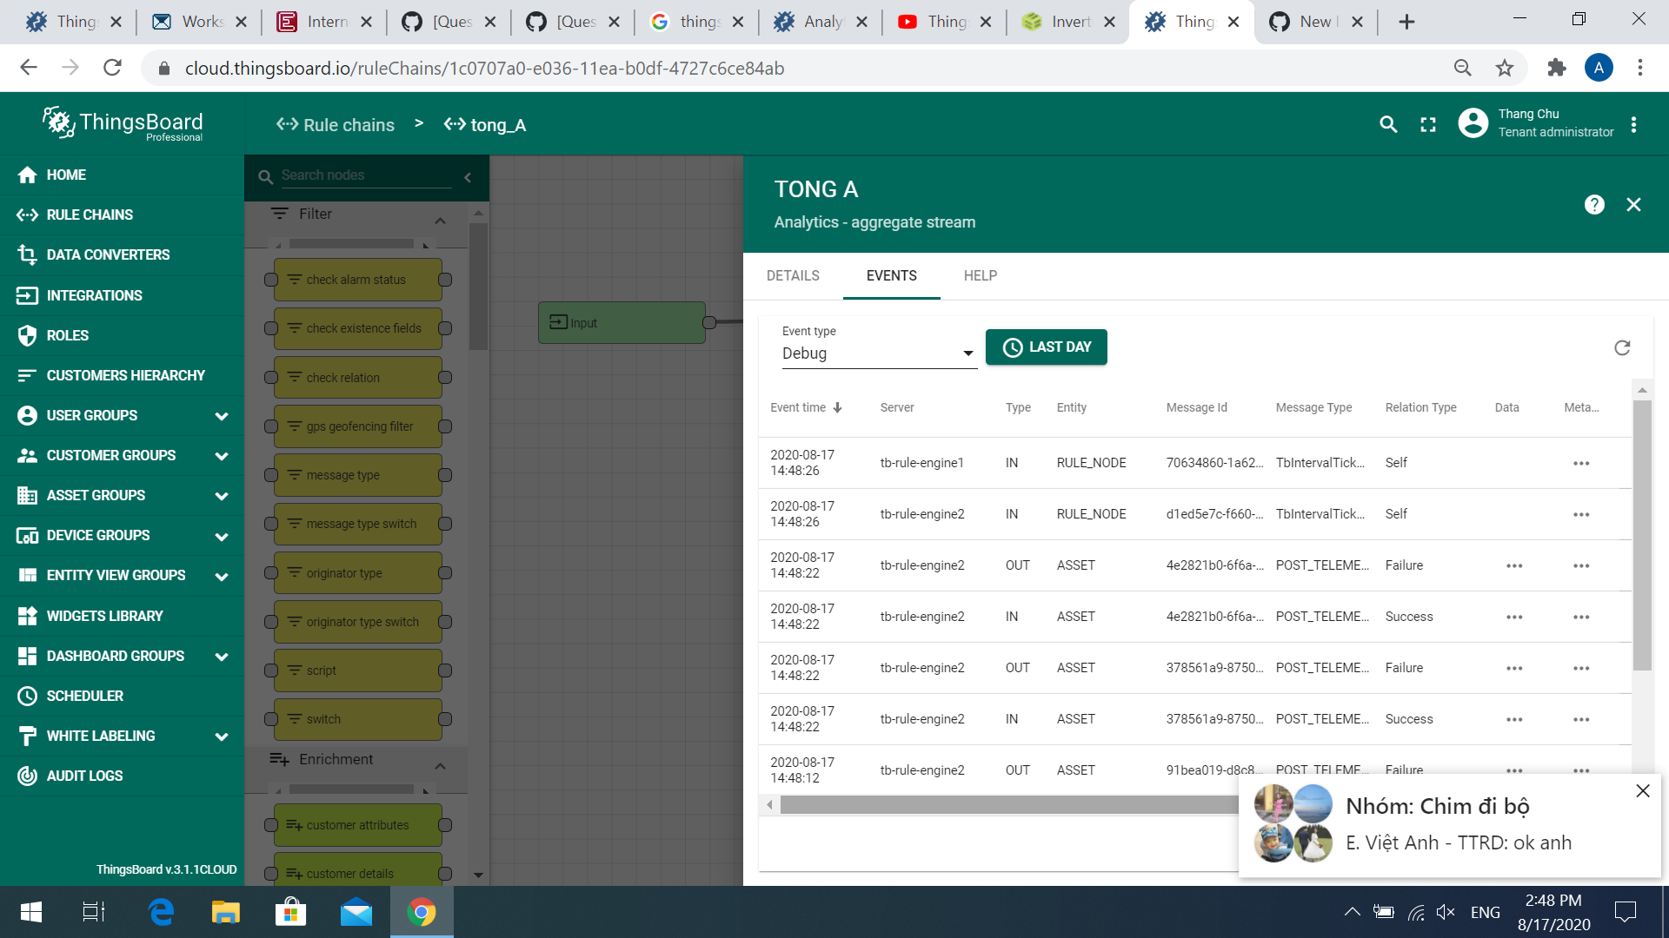Select the customer attributes enrichment node
Screen dimensions: 1669x938
coord(358,825)
